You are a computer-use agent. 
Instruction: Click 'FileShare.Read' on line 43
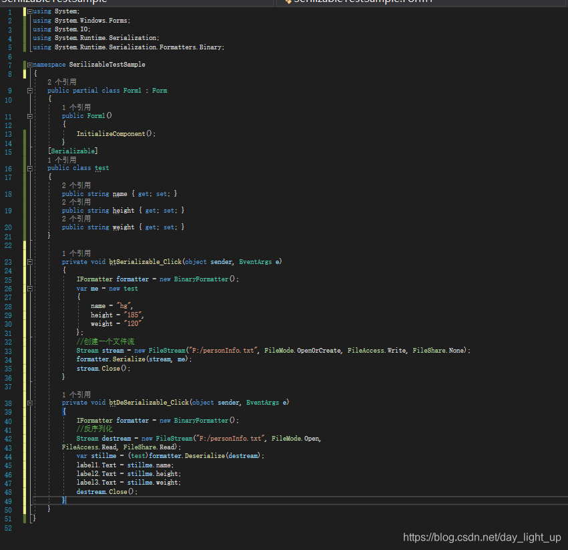149,447
